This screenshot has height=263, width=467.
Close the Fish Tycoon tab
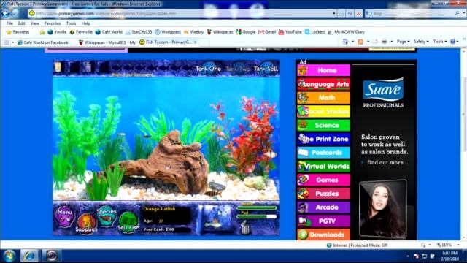pos(196,42)
